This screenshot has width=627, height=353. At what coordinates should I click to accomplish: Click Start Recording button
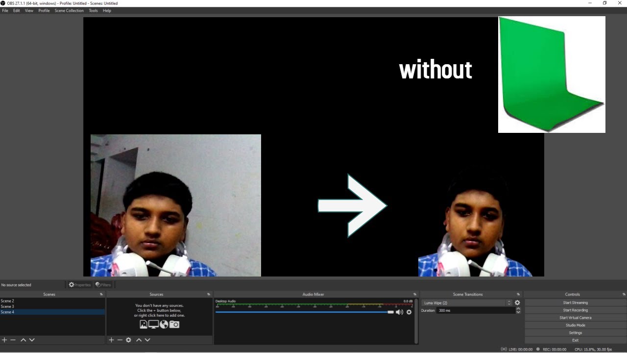575,310
